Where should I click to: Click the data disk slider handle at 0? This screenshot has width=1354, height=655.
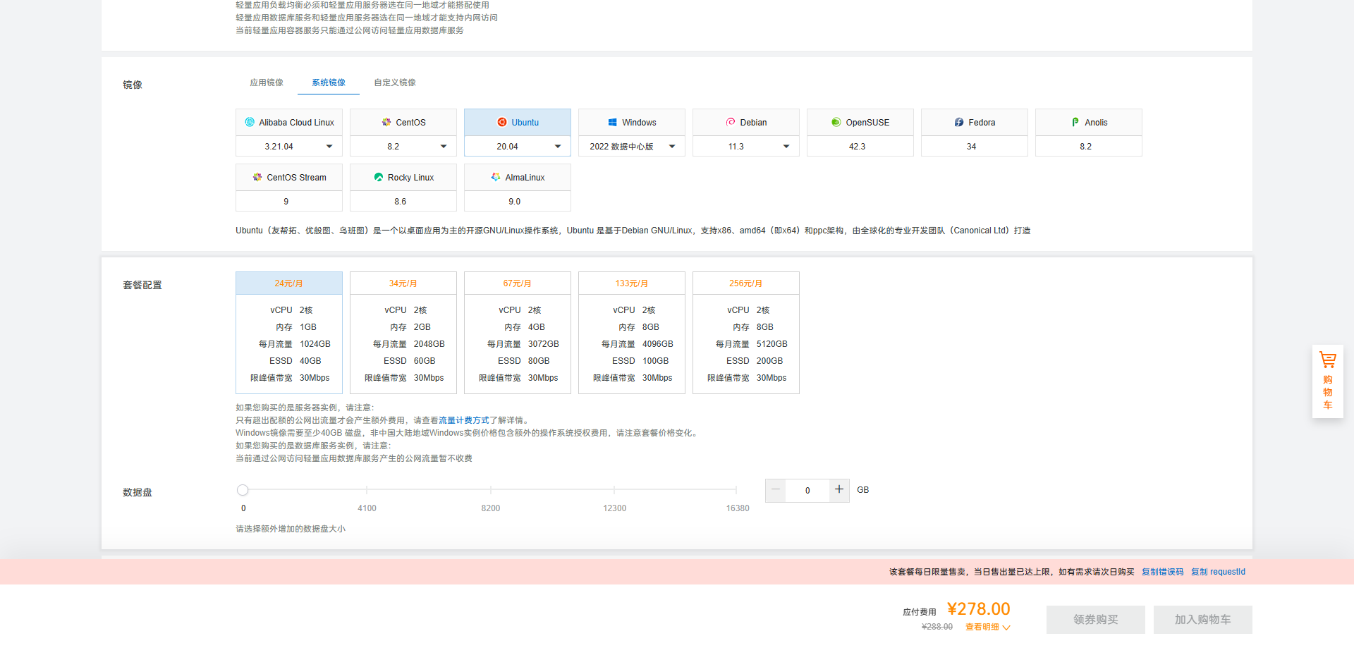coord(243,490)
